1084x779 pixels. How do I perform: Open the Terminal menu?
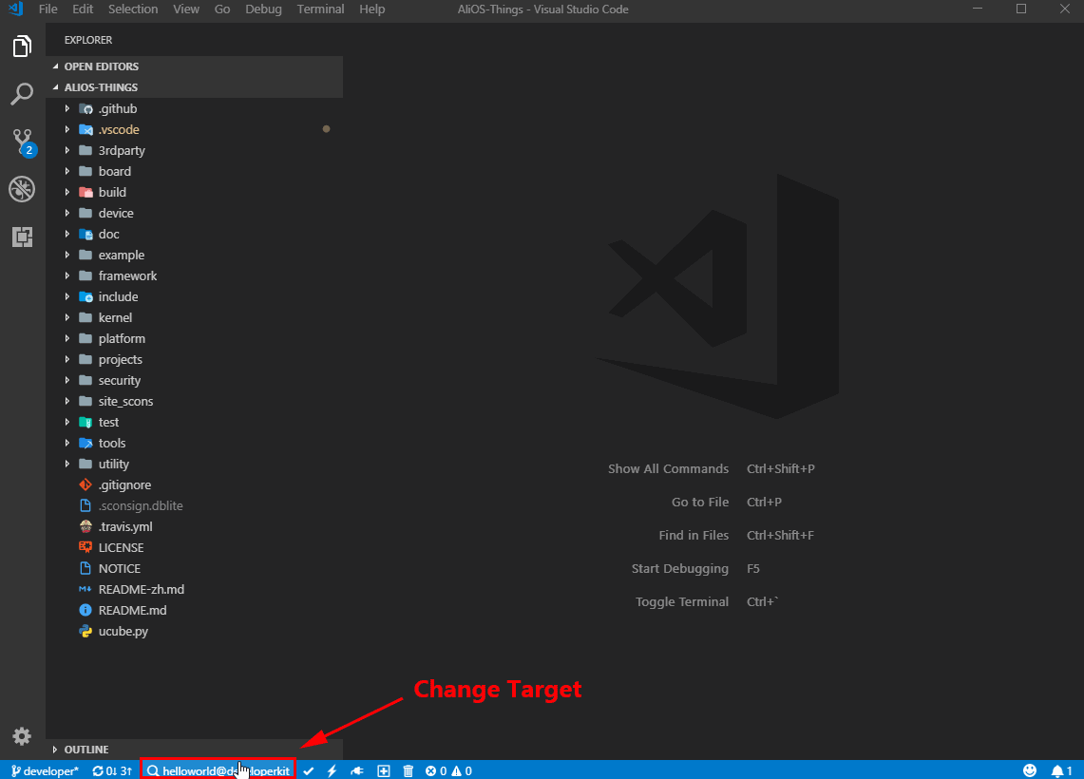pos(320,9)
